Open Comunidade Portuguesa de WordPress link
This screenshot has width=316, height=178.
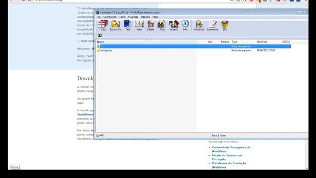[231, 149]
